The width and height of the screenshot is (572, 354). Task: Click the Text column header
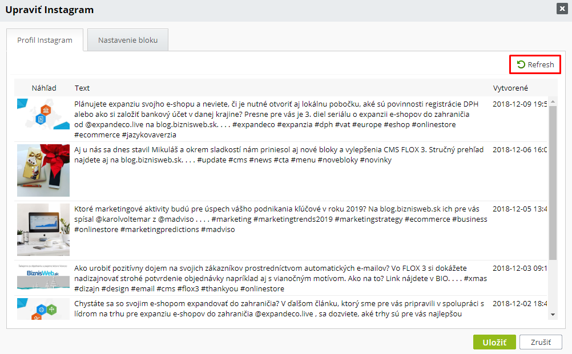[x=82, y=88]
